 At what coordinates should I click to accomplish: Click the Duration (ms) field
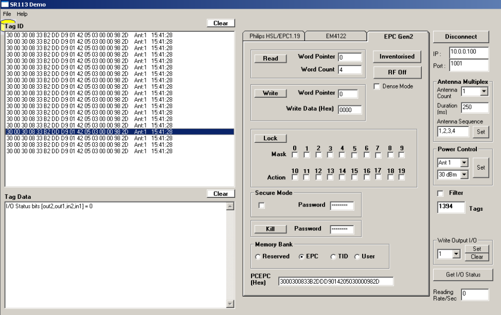475,107
